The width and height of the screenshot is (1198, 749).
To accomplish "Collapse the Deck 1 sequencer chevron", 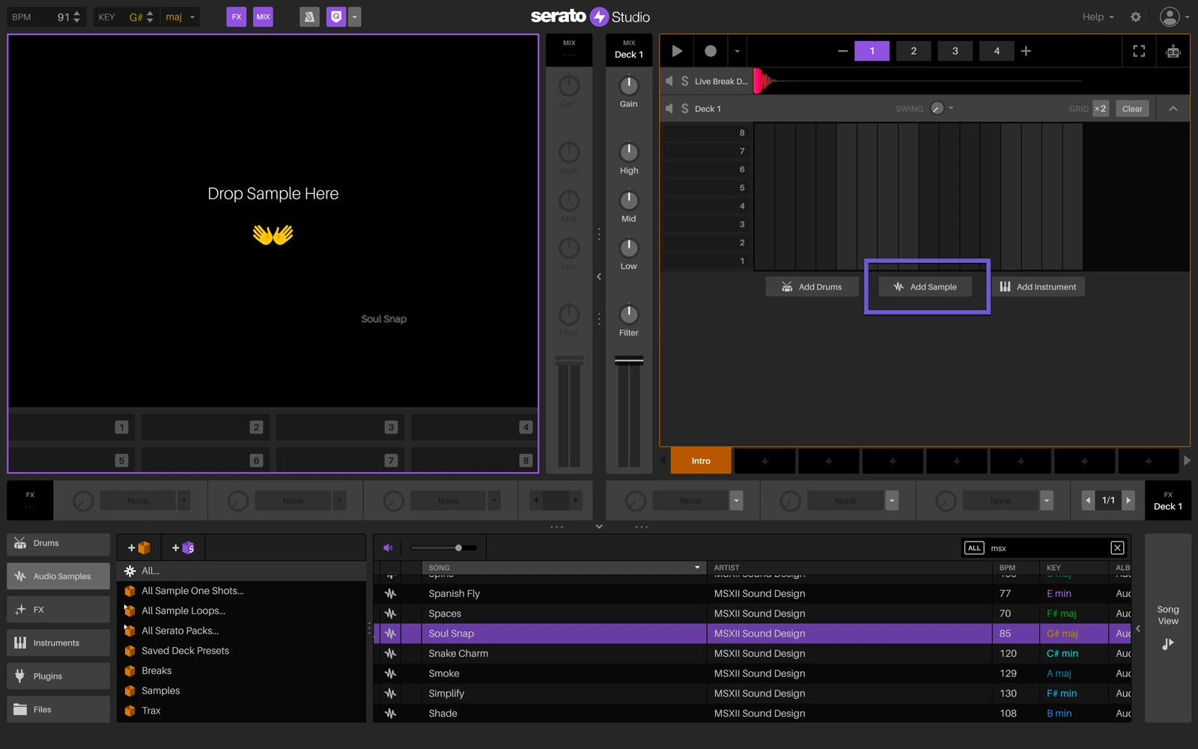I will [x=1173, y=109].
